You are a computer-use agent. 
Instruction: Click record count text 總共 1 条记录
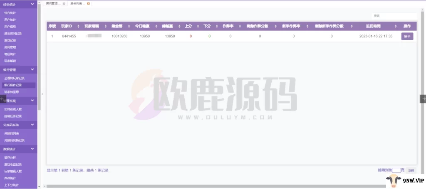[x=97, y=171]
